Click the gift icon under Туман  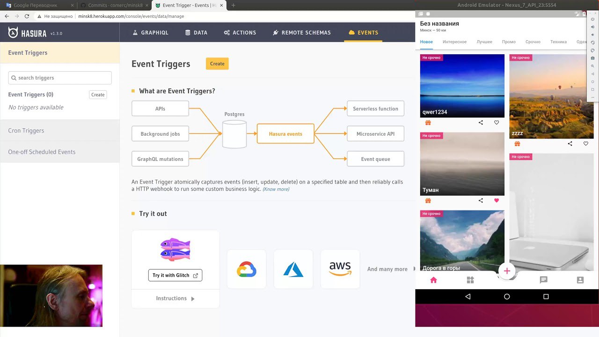pyautogui.click(x=428, y=201)
